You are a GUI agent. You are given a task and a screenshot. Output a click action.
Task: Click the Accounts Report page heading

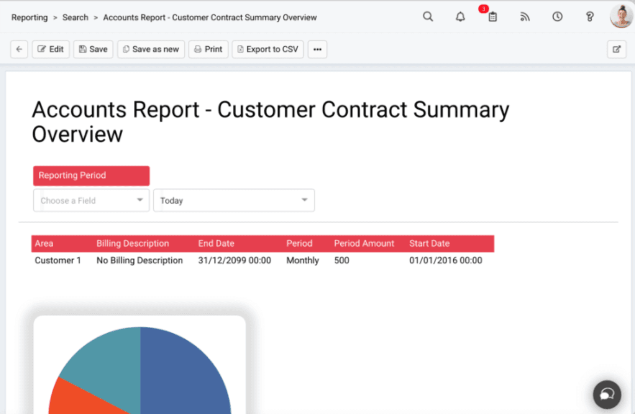tap(271, 122)
